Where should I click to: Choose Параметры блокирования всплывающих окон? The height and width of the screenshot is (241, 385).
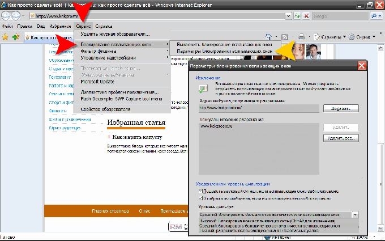[225, 51]
